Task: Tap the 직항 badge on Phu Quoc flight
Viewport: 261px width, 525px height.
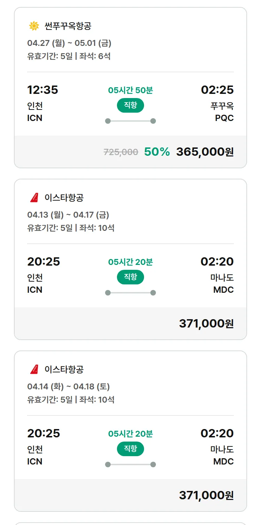Action: coord(130,105)
